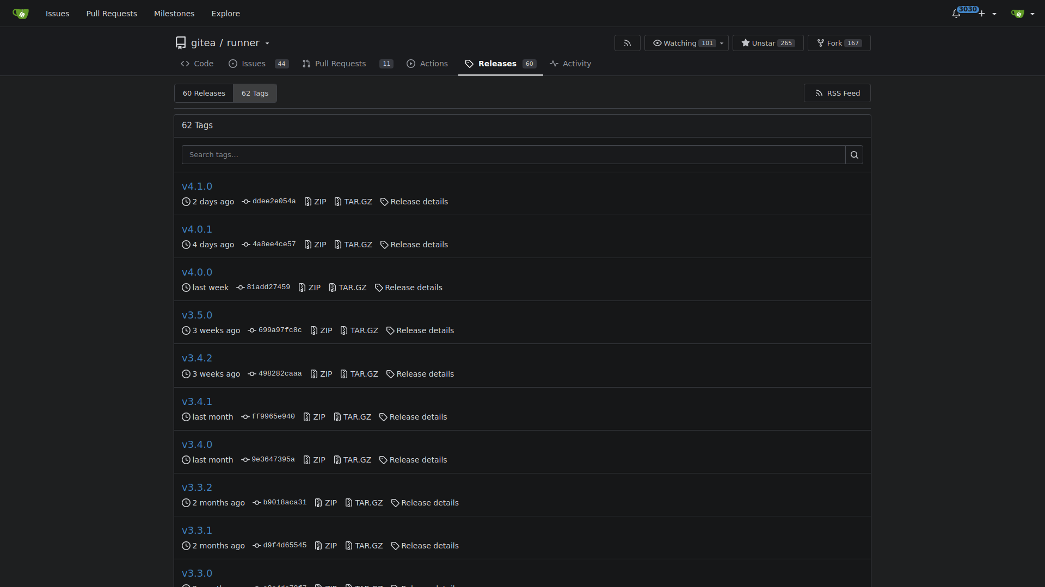Open the notifications bell icon
Viewport: 1045px width, 587px height.
pos(956,14)
